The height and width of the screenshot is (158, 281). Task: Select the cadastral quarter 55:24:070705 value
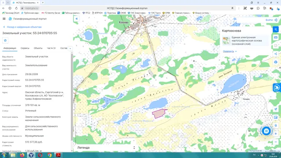tap(33, 86)
